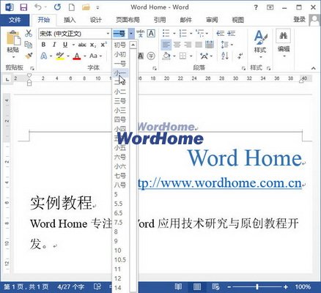Viewport: 321px width, 293px height.
Task: Toggle left alignment button
Action: (166, 45)
